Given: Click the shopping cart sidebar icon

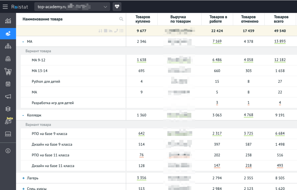Looking at the screenshot, I should (x=8, y=71).
